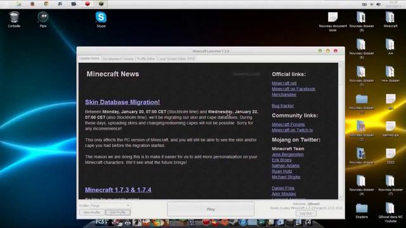Screen dimensions: 406x228
Task: Open the Minecraft on Facebook link
Action: point(293,89)
